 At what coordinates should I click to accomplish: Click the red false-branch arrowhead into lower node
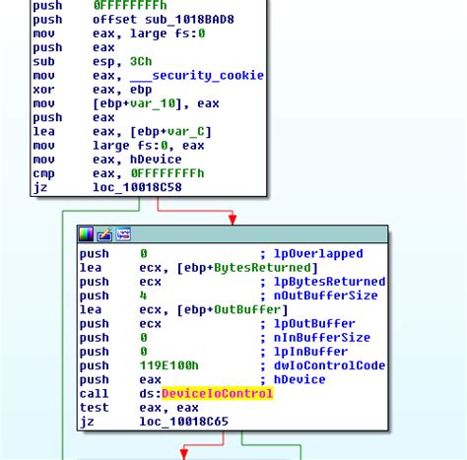(233, 220)
